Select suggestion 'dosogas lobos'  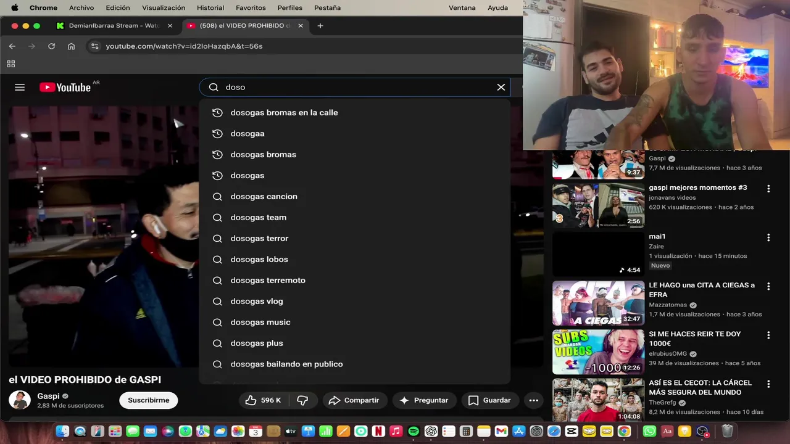pyautogui.click(x=355, y=259)
